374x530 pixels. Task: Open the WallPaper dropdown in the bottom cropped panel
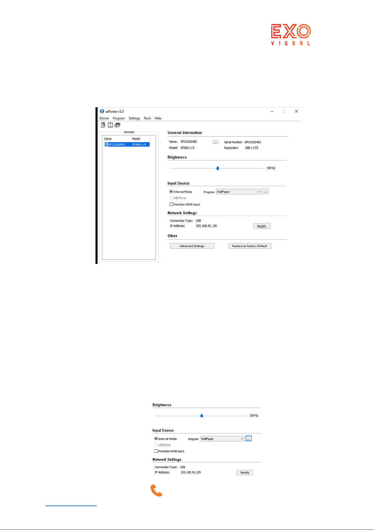242,439
